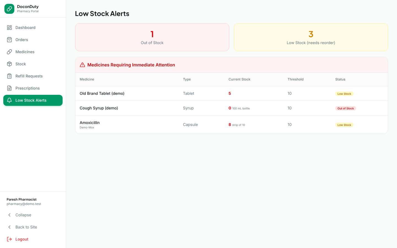The image size is (397, 248).
Task: Click the Threshold column header
Action: tap(296, 79)
